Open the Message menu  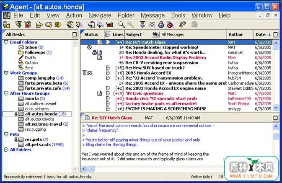[x=153, y=15]
